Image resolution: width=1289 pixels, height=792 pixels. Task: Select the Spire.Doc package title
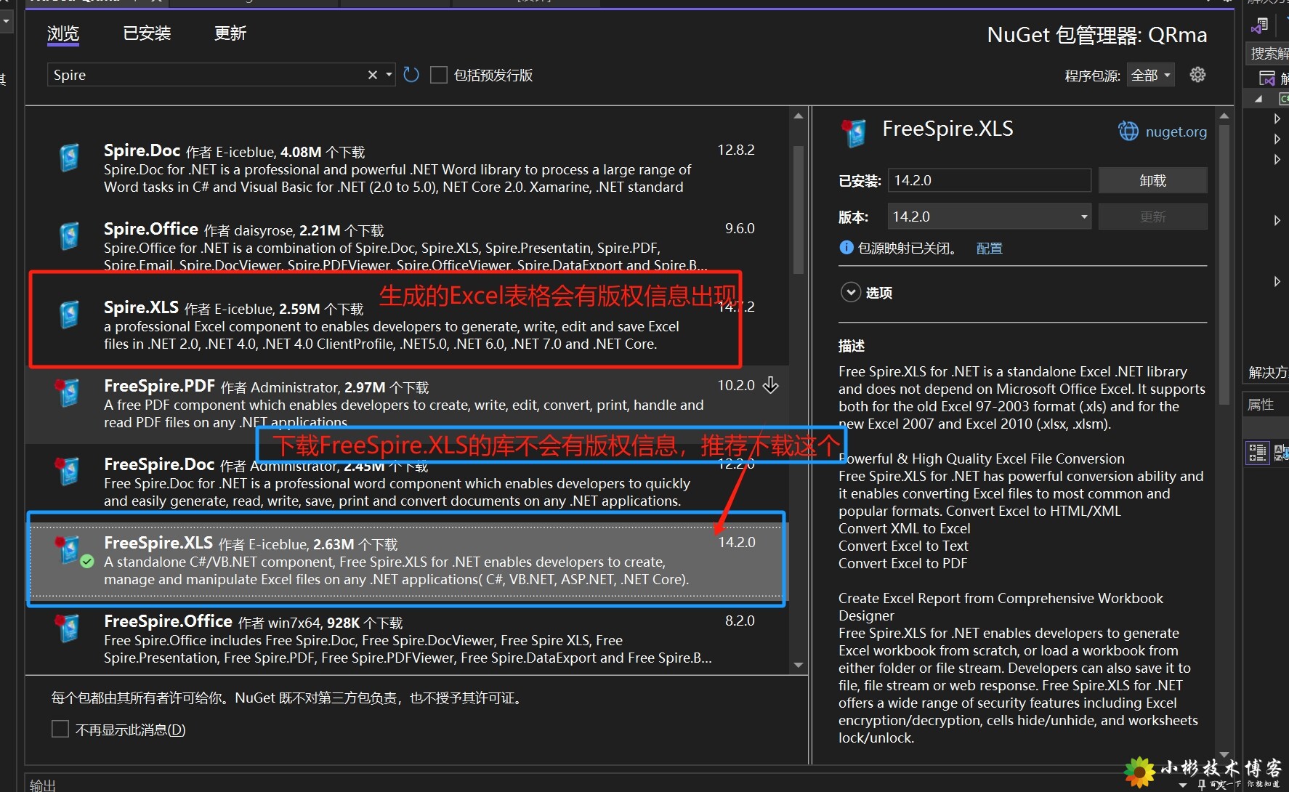142,150
